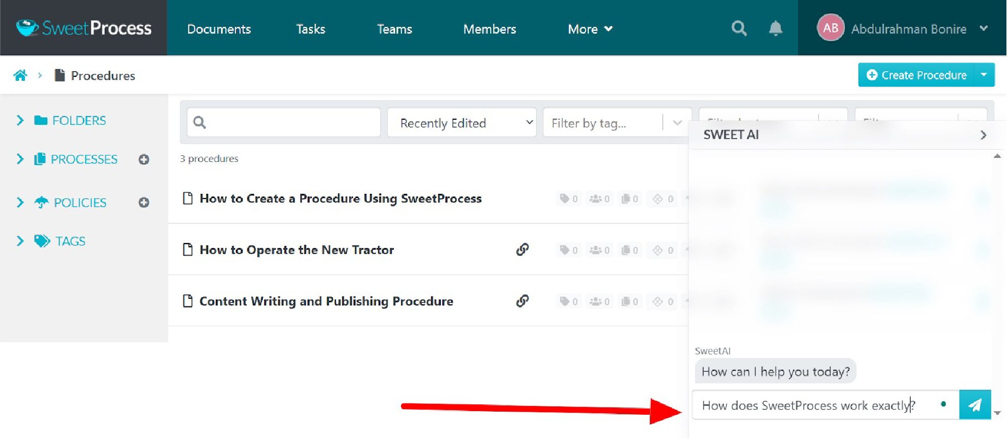Open the Filter by tag dropdown
Image resolution: width=1008 pixels, height=440 pixels.
617,122
